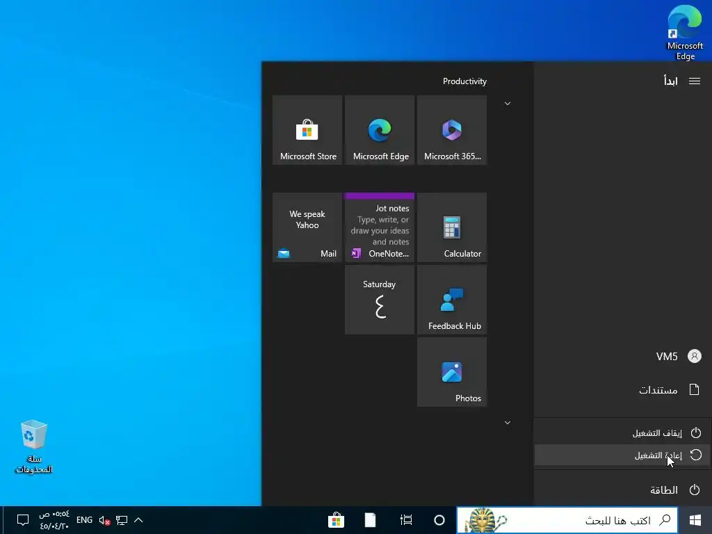Open Cortana circle icon on taskbar
Image resolution: width=712 pixels, height=534 pixels.
(439, 520)
